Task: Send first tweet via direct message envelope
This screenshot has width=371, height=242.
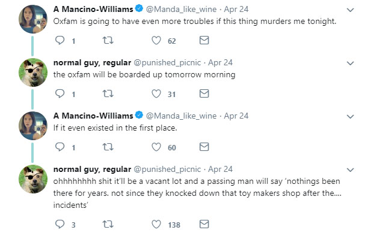Action: point(204,41)
